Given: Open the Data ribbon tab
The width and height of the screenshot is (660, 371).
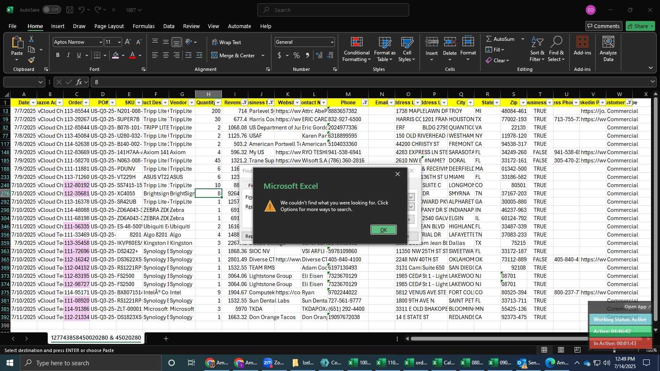Looking at the screenshot, I should click(169, 26).
